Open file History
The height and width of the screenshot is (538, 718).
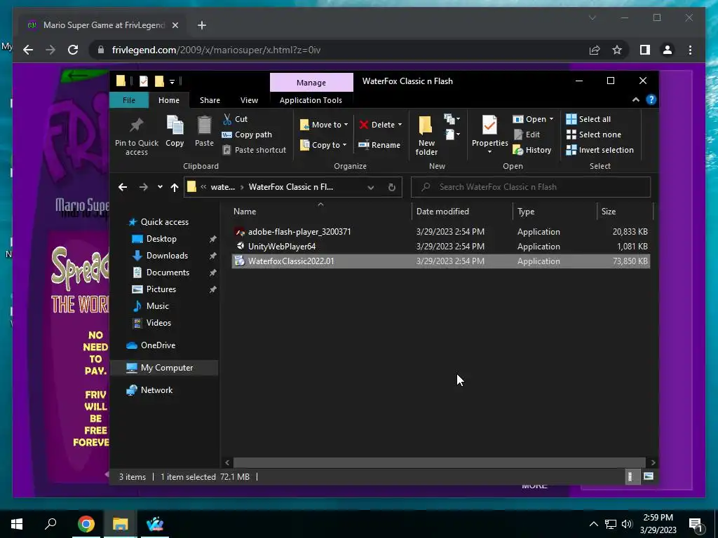(532, 150)
